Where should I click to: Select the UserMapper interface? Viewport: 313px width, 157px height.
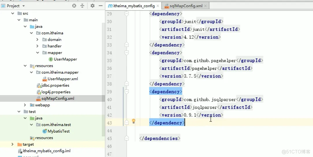click(x=65, y=59)
